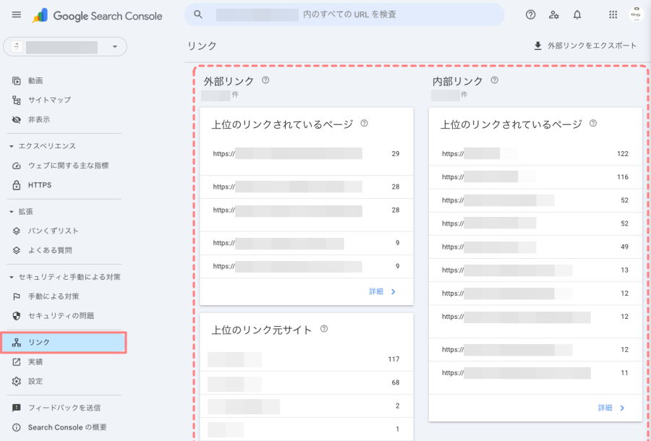Click the サイトマップ sidebar icon
This screenshot has width=651, height=441.
[16, 100]
